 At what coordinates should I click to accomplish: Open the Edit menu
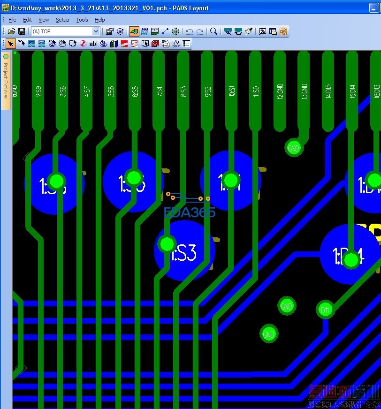click(x=27, y=20)
